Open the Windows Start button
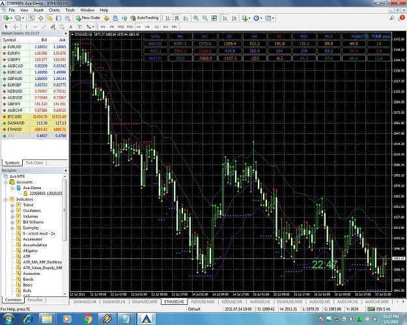Viewport: 407px width, 325px height. pyautogui.click(x=8, y=318)
